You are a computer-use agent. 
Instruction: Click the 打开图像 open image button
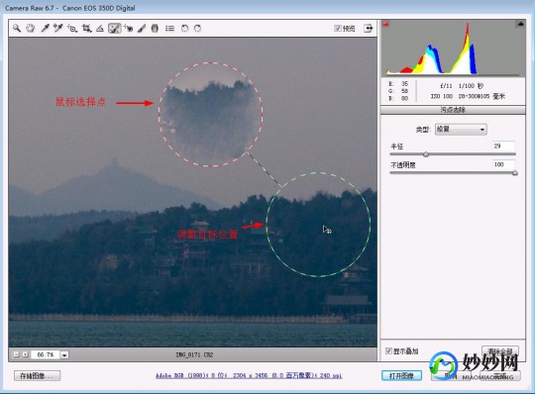(x=401, y=375)
